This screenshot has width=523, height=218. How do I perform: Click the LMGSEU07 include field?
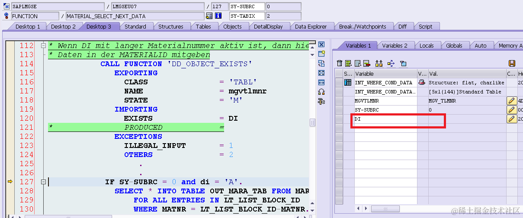pyautogui.click(x=157, y=6)
